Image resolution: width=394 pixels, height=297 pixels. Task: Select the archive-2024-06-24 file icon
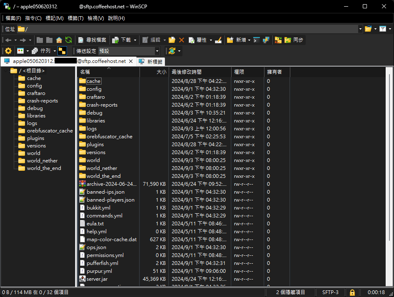pyautogui.click(x=82, y=184)
